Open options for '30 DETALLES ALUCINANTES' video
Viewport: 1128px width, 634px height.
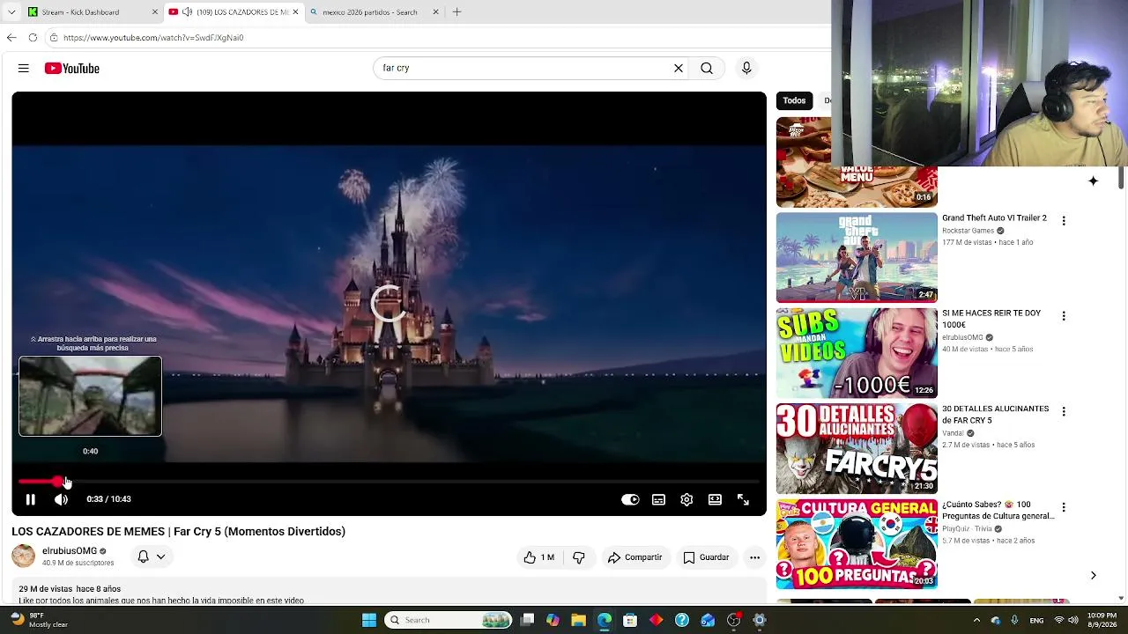[1064, 411]
